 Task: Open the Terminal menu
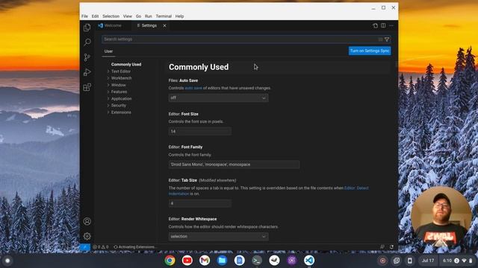164,16
